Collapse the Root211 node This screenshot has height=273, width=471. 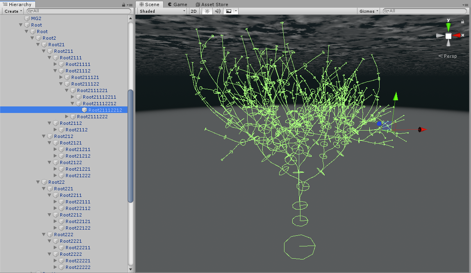pos(43,51)
